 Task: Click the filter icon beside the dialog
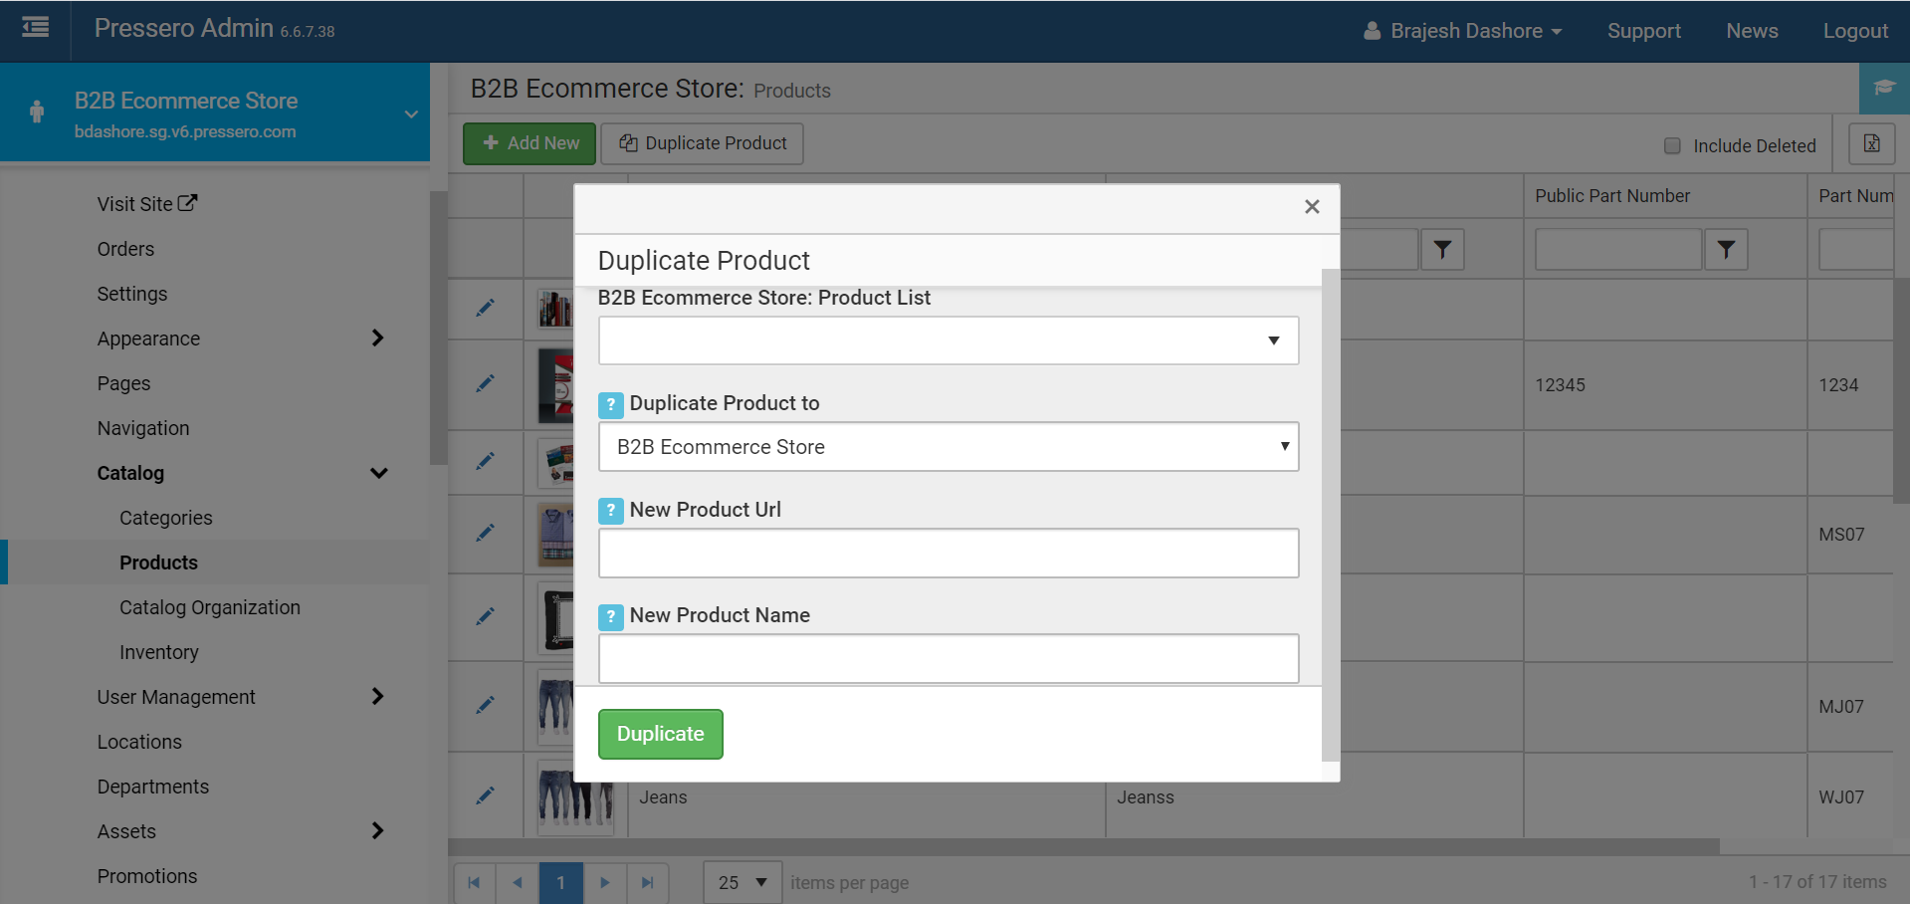(x=1442, y=249)
